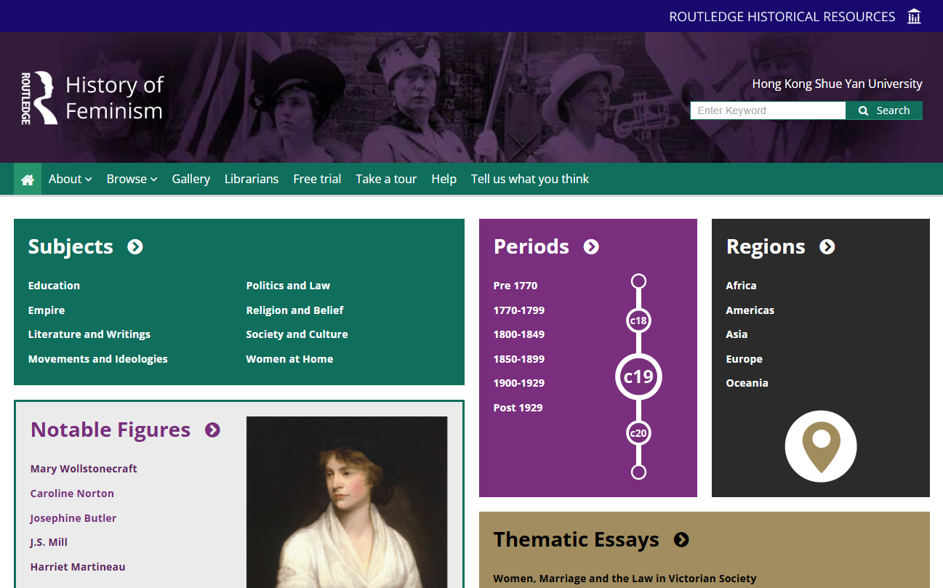Select the c18 marker on timeline
Screen dimensions: 943x588
coord(638,320)
